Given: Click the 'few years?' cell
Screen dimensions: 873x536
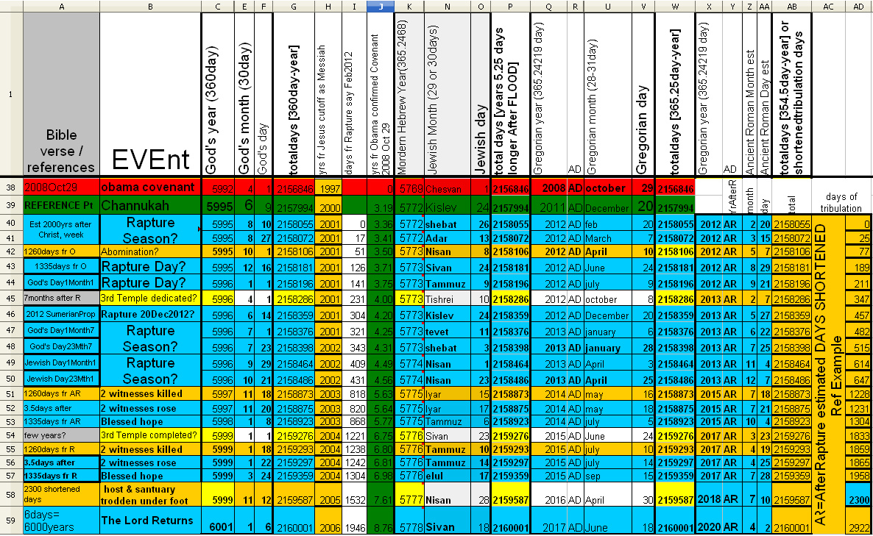Looking at the screenshot, I should click(61, 435).
